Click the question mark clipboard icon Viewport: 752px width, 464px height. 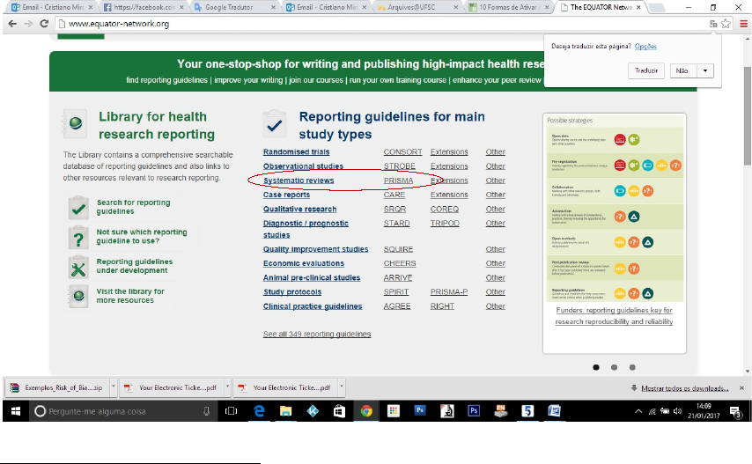(x=79, y=237)
